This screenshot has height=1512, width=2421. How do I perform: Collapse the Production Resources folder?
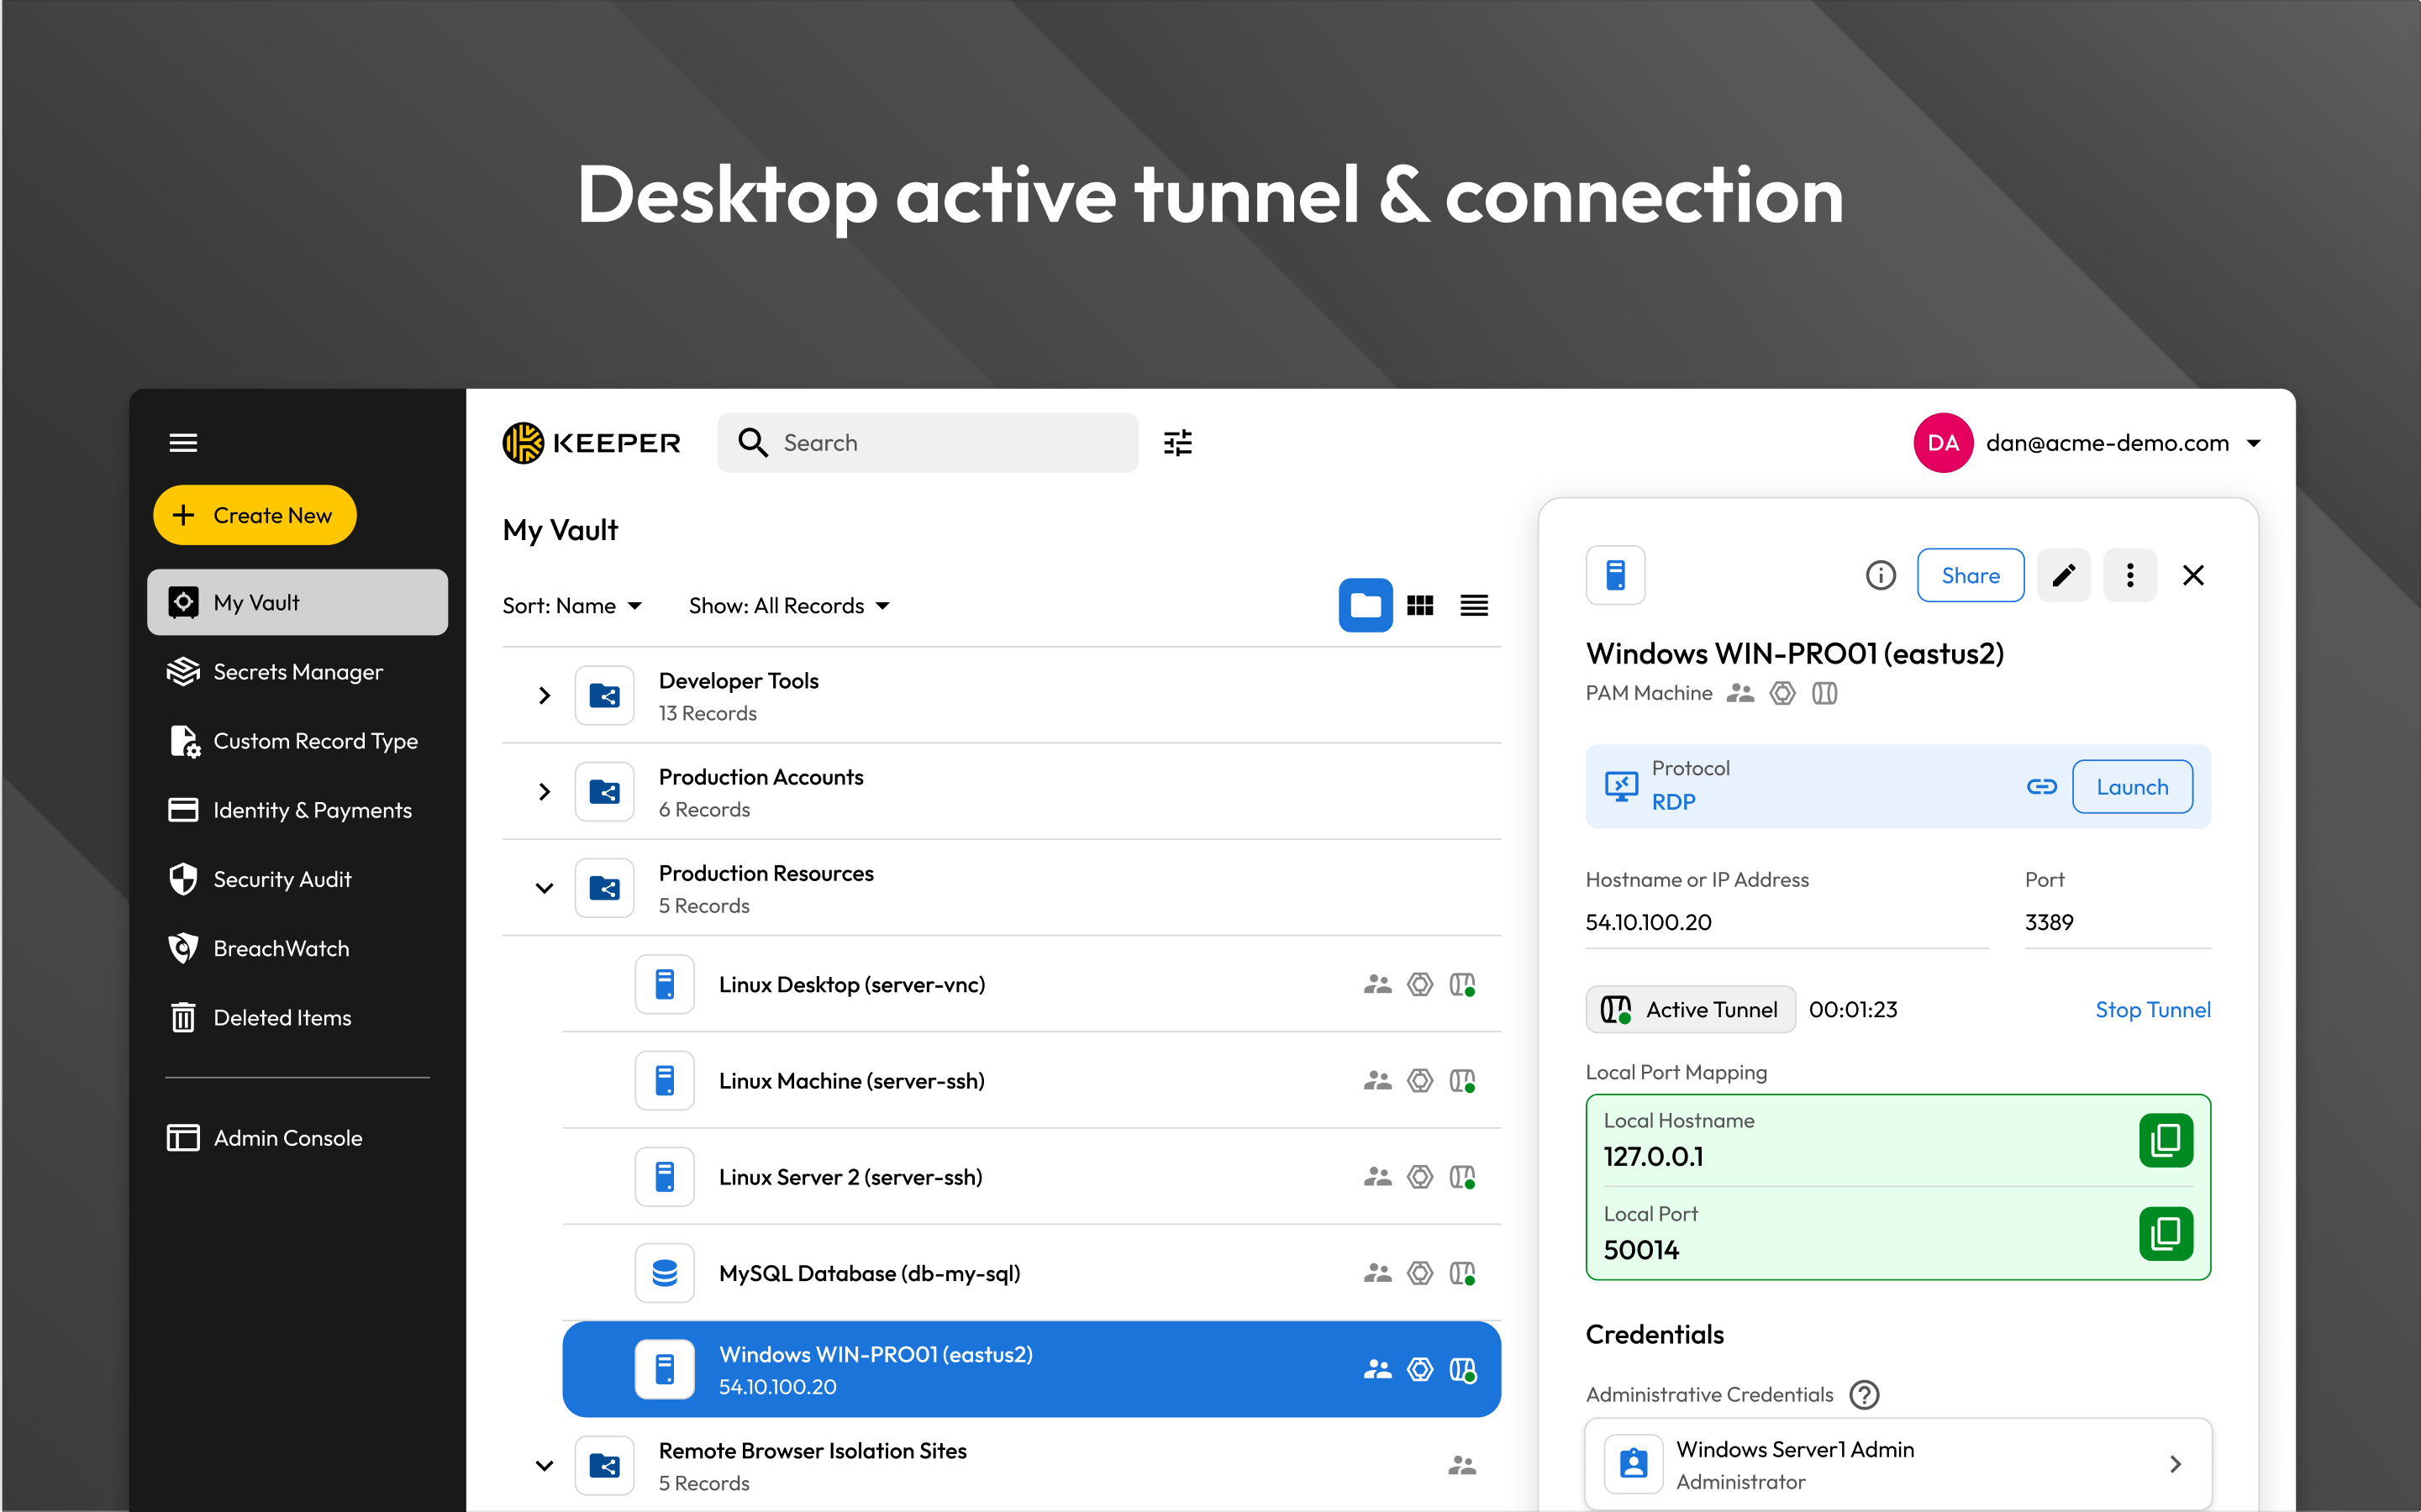(545, 888)
